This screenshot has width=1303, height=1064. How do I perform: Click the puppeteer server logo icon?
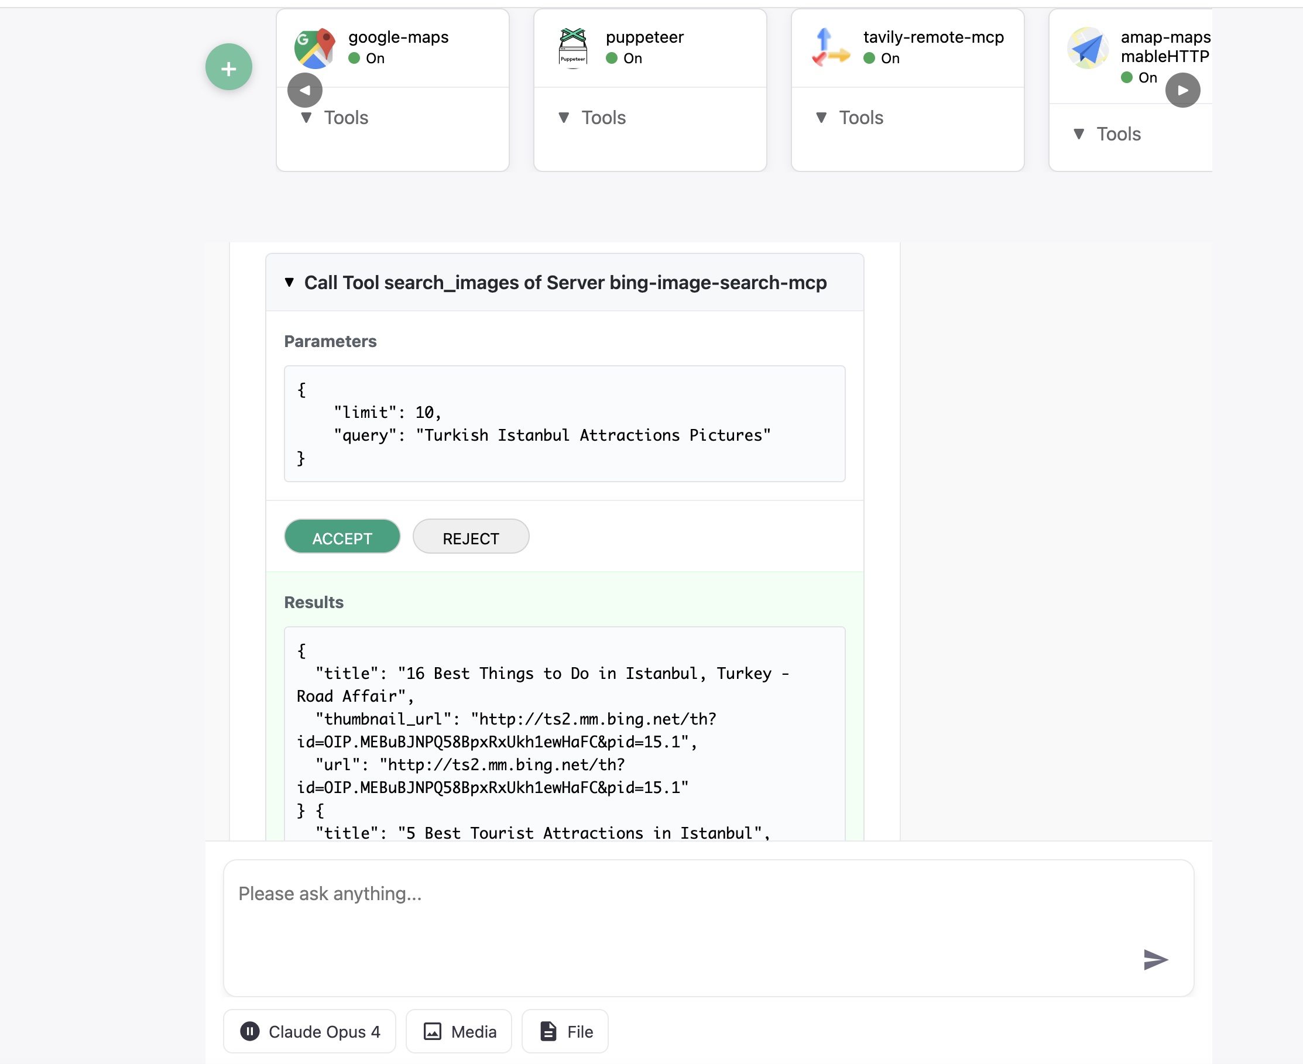click(572, 48)
